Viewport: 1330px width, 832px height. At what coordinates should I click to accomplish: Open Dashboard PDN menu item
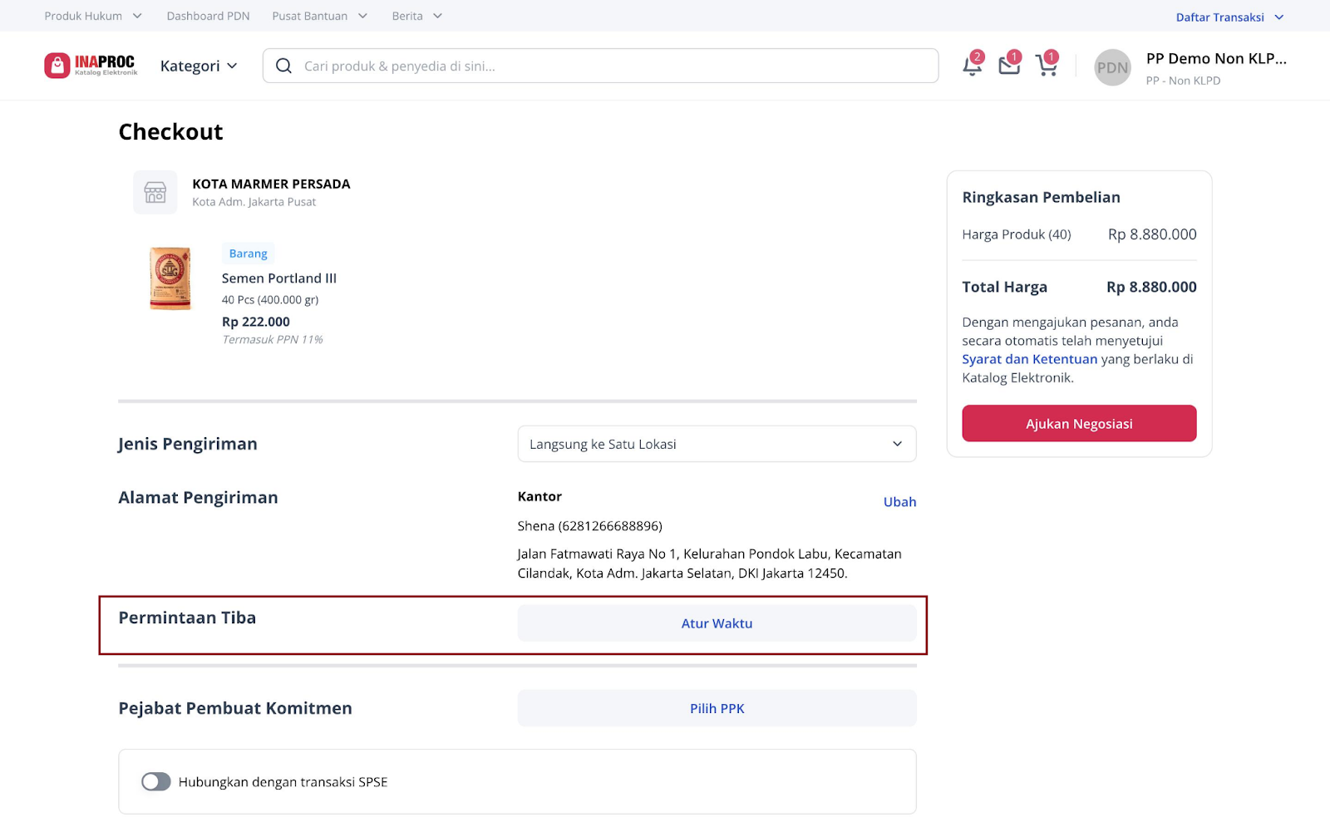[208, 16]
